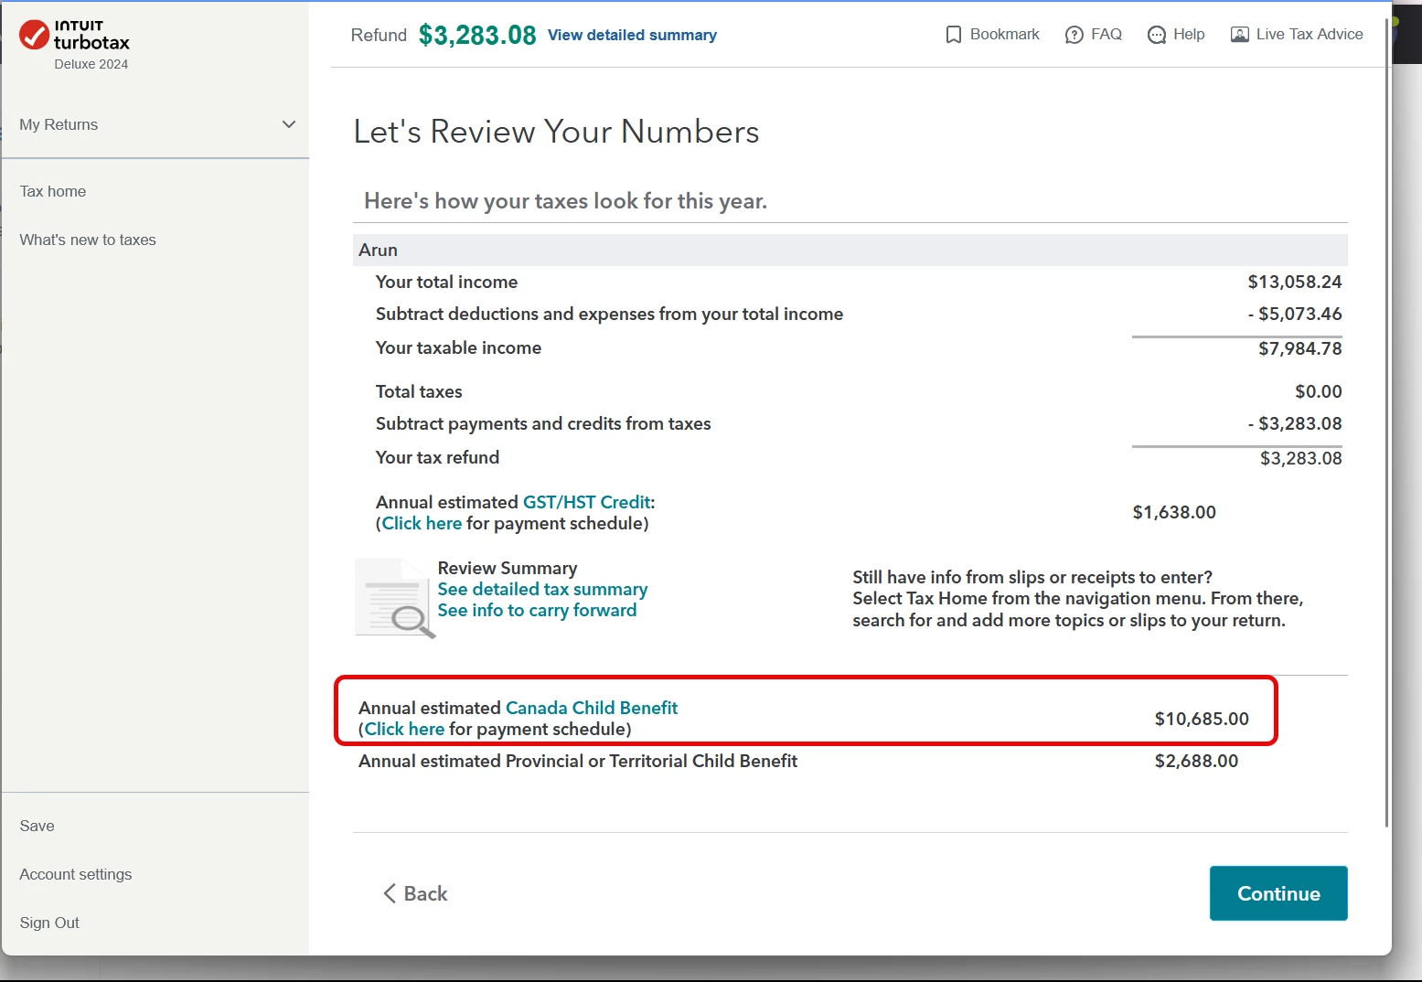The width and height of the screenshot is (1422, 982).
Task: Click the Arun name header row
Action: [850, 250]
